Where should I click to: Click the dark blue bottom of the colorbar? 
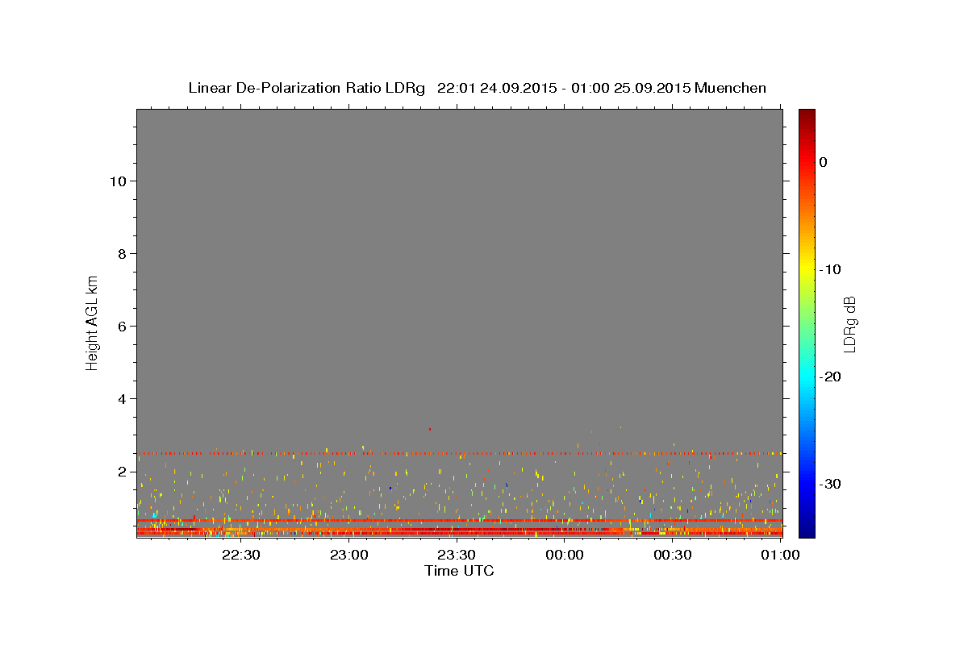click(807, 528)
